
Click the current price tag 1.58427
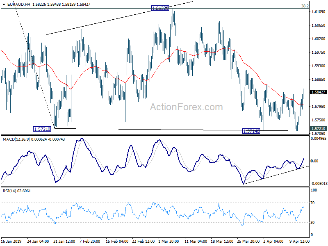pos(318,92)
